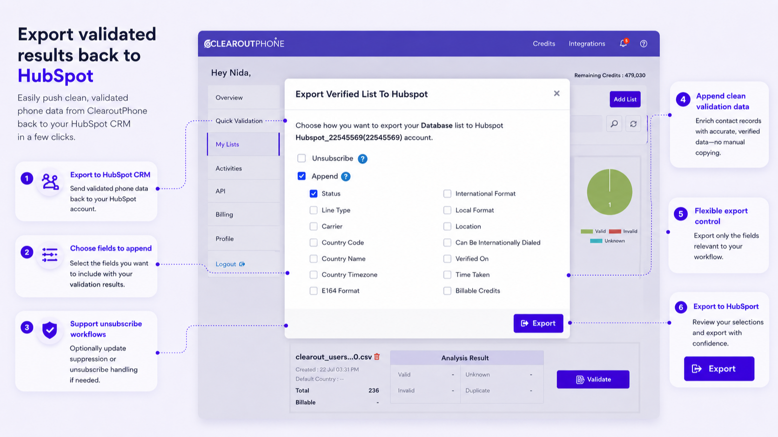Viewport: 778px width, 437px height.
Task: Click the Append clean validation data heading
Action: [723, 101]
